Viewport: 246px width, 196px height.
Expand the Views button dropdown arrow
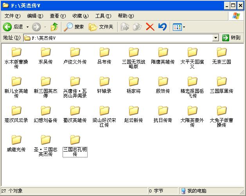(x=184, y=27)
